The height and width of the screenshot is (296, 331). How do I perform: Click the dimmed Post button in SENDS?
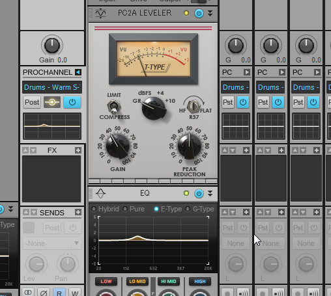[x=52, y=228]
